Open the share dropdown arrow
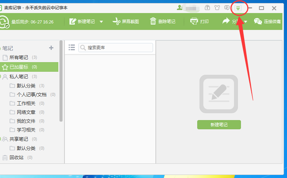 [246, 22]
